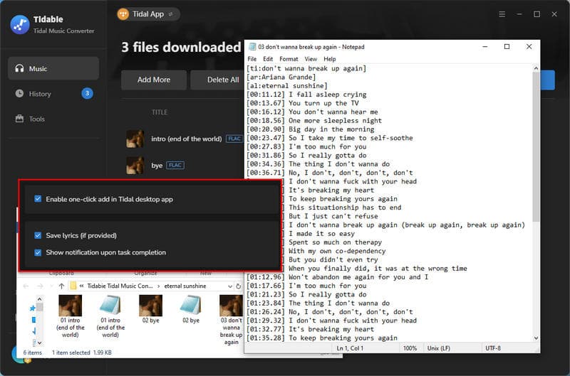The width and height of the screenshot is (570, 376).
Task: Click the Quick access star icon
Action: coord(32,308)
